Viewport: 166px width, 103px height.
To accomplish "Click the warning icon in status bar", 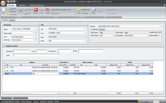I will [x=140, y=101].
